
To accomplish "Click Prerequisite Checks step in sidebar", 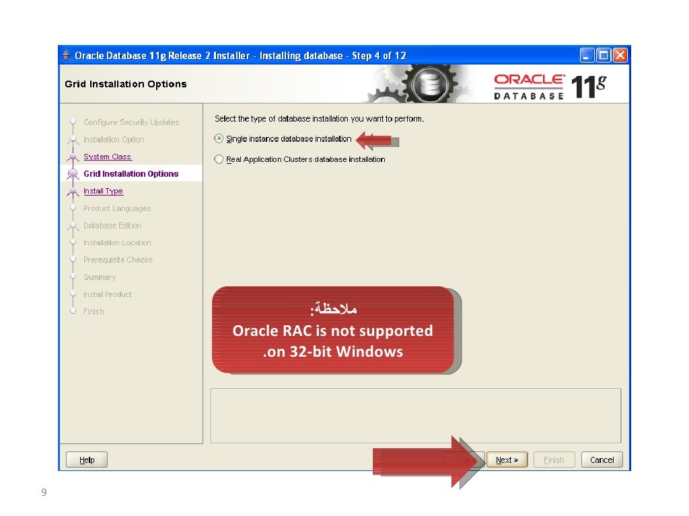I will click(x=118, y=260).
